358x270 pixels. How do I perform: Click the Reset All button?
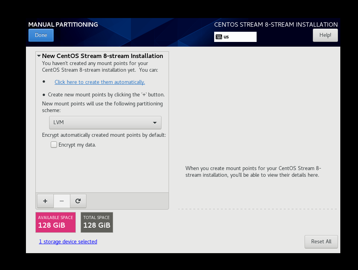click(x=321, y=241)
